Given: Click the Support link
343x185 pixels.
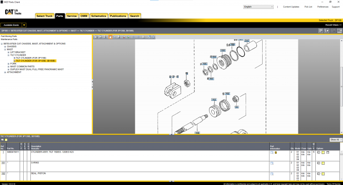Looking at the screenshot, I should pos(335,7).
